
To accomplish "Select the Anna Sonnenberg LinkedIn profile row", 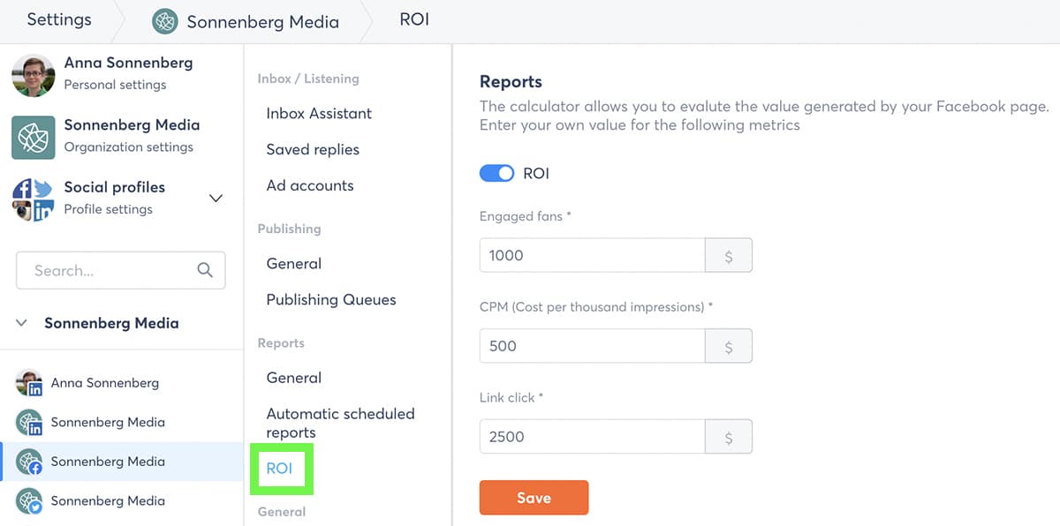I will pyautogui.click(x=122, y=383).
